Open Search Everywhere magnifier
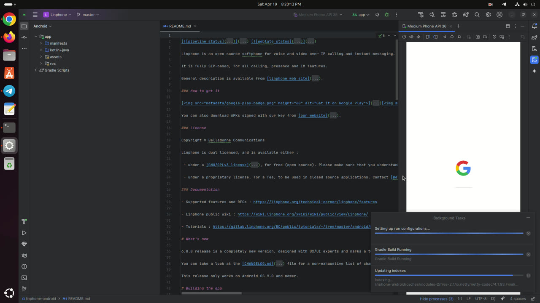This screenshot has width=540, height=303. click(477, 15)
